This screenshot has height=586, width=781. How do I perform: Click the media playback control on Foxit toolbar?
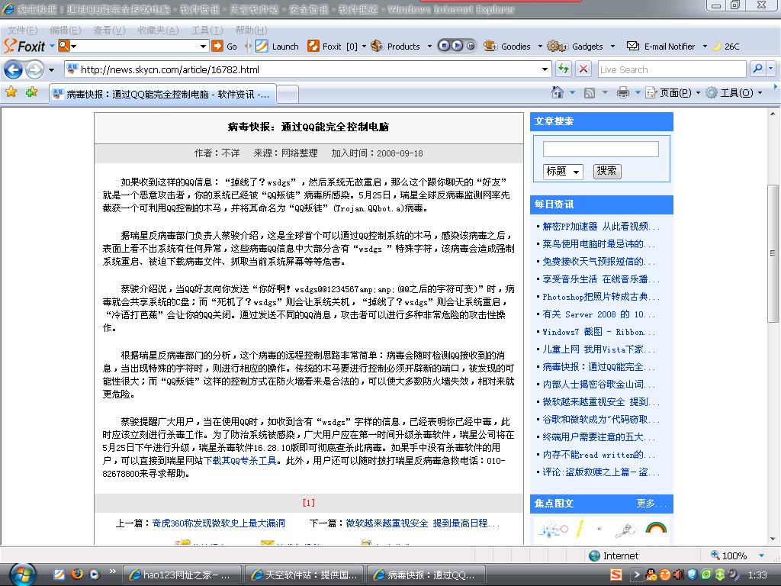point(457,46)
